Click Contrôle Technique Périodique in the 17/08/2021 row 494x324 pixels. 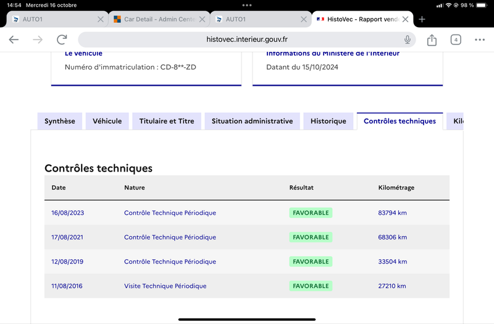(170, 237)
